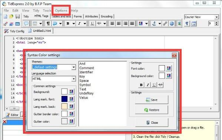This screenshot has width=222, height=140.
Task: Toggle underline formatting in the main toolbar
Action: point(92,23)
